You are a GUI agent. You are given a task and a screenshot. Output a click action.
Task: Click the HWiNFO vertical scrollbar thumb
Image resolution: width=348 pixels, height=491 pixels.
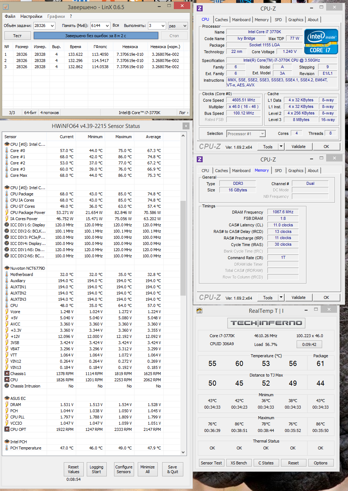[x=183, y=248]
